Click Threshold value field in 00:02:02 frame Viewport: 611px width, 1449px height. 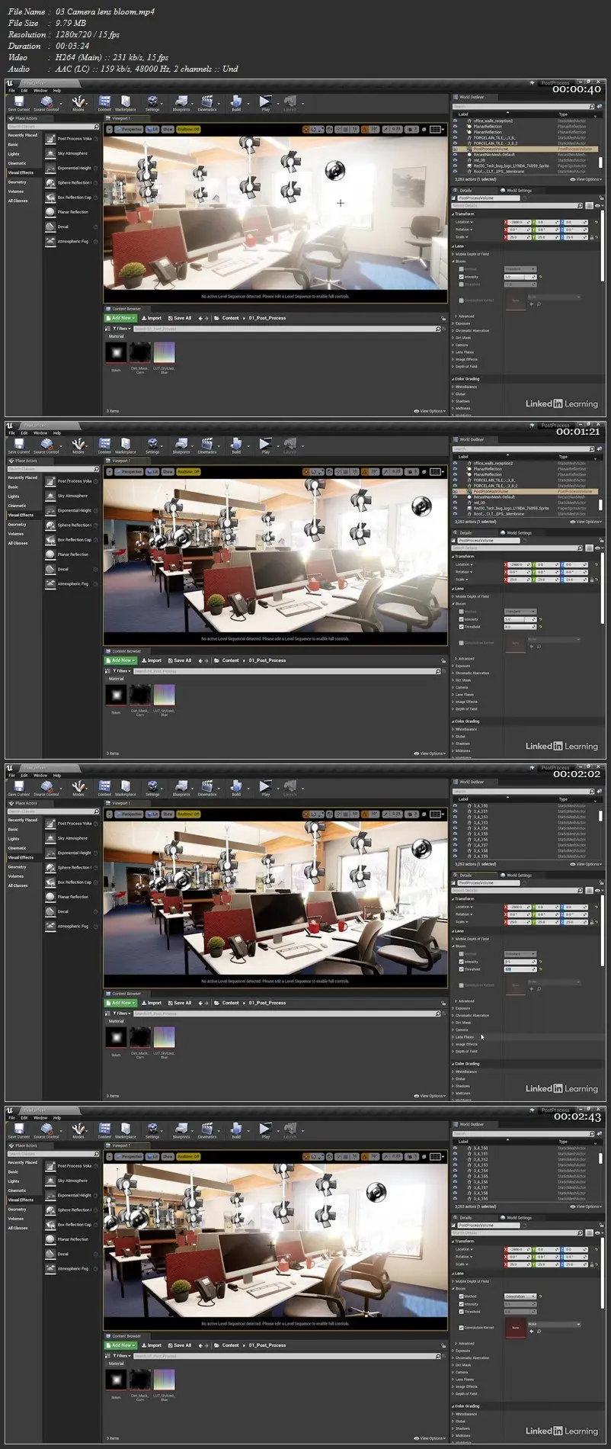point(520,969)
